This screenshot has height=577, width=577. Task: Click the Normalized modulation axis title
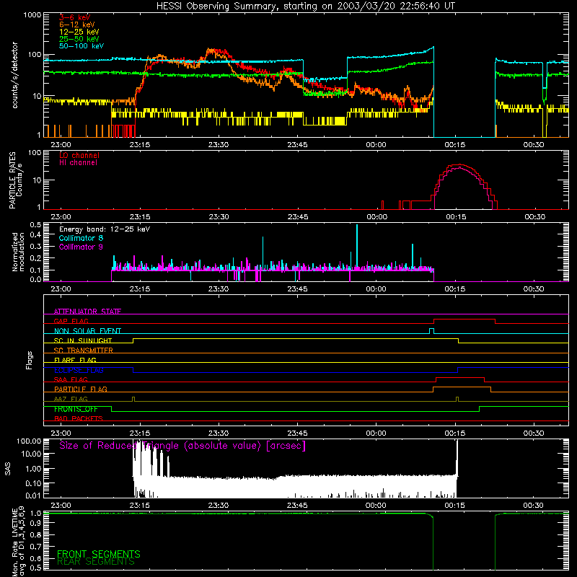point(18,252)
